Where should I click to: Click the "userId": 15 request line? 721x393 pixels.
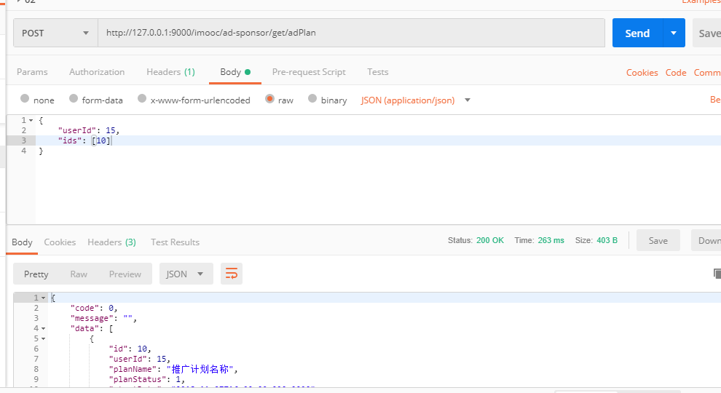point(88,130)
